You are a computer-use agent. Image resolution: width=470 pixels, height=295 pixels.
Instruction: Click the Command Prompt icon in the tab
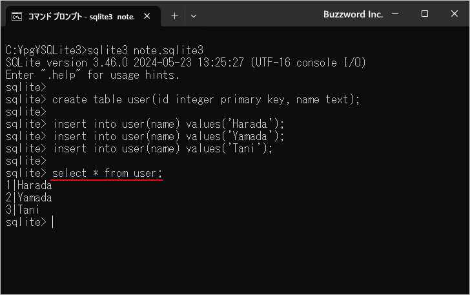tap(18, 15)
